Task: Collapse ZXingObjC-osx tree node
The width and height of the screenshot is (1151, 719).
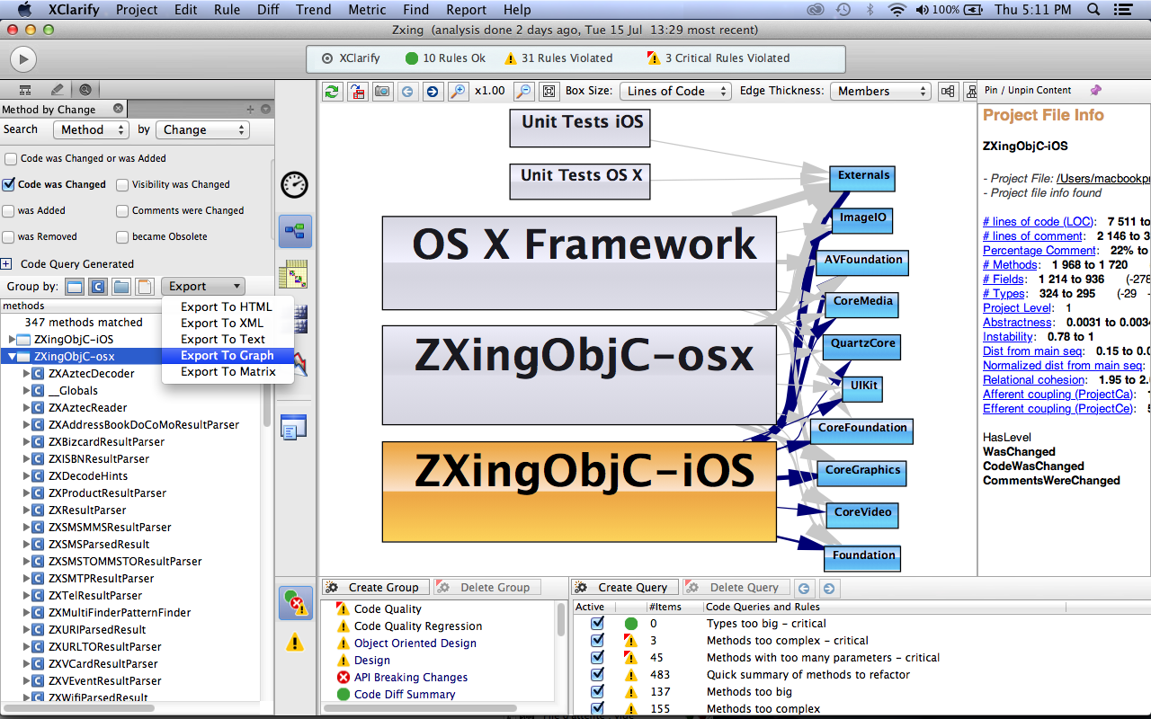Action: [x=13, y=357]
